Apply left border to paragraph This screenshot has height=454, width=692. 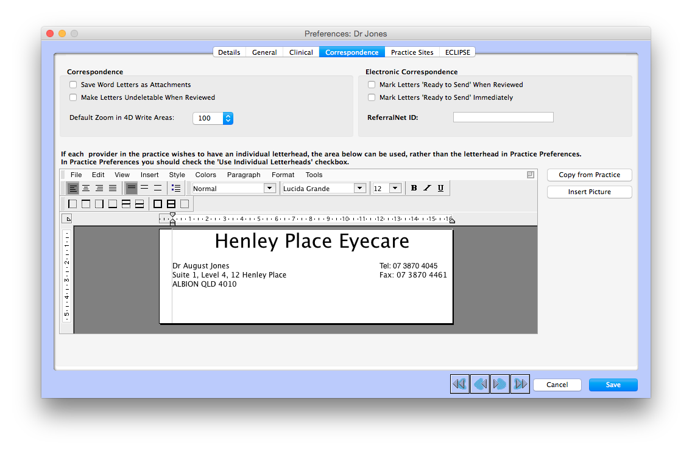coord(73,204)
